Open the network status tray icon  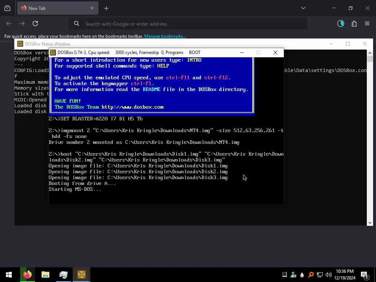point(320,275)
